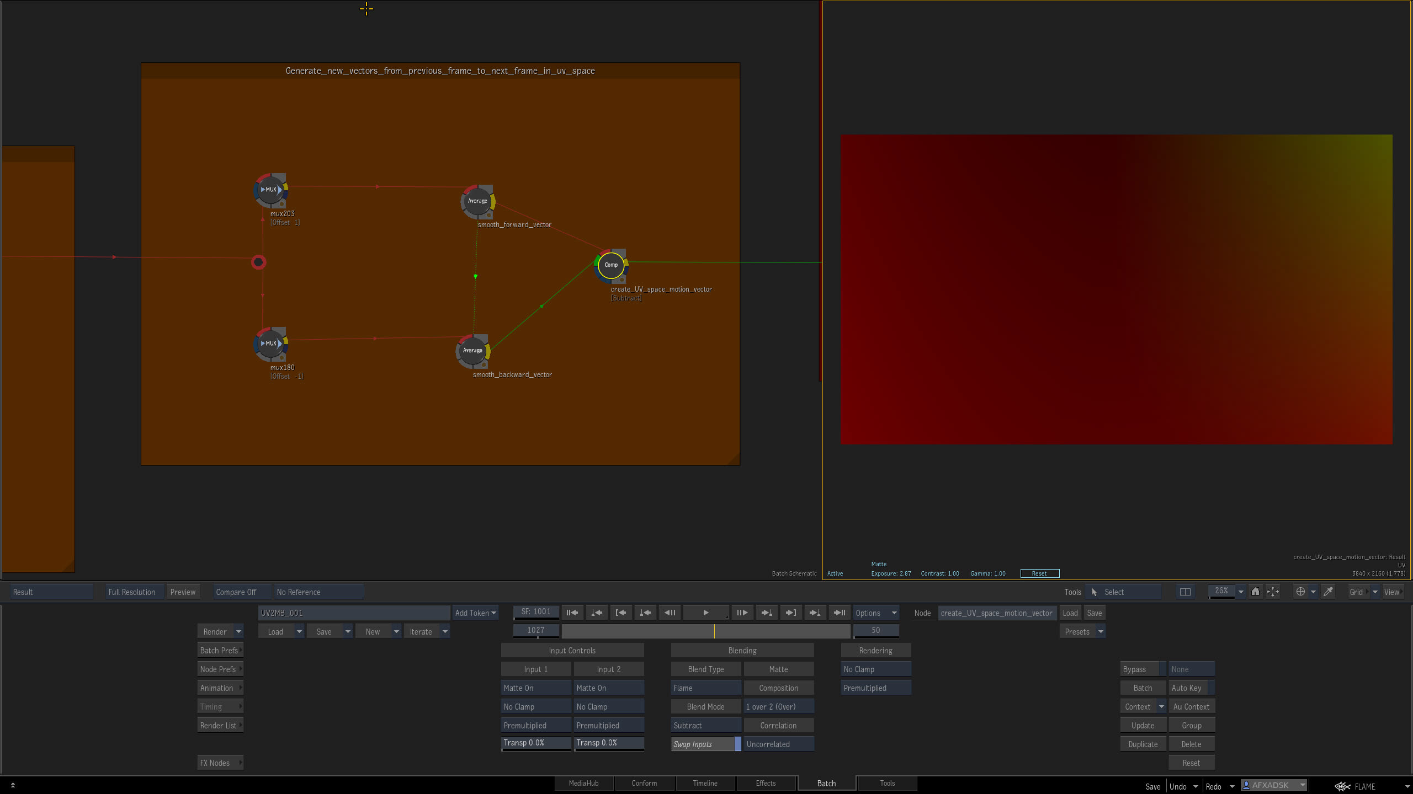This screenshot has width=1413, height=794.
Task: Expand the 26% zoom level dropdown
Action: 1241,592
